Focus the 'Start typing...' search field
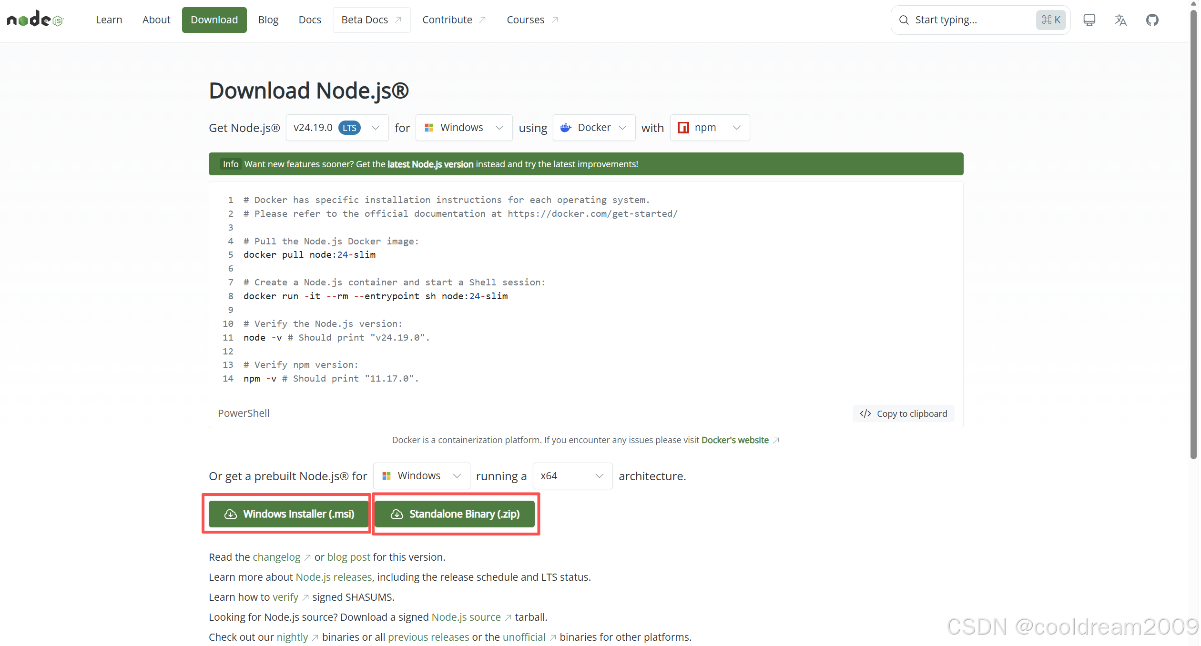The width and height of the screenshot is (1201, 646). tap(980, 20)
